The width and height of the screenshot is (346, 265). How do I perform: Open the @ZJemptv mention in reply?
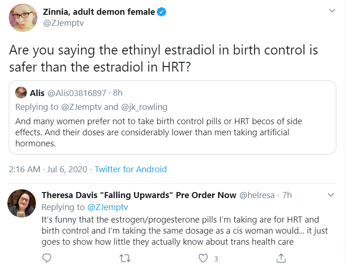107,207
